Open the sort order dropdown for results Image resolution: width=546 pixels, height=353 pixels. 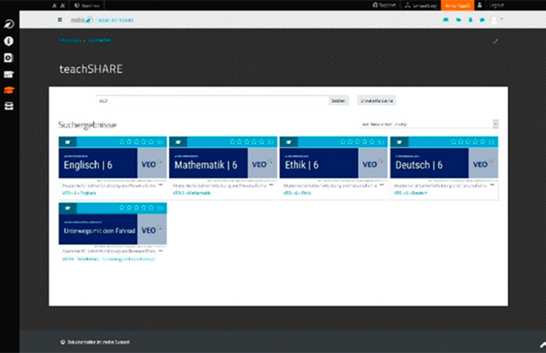tap(427, 124)
